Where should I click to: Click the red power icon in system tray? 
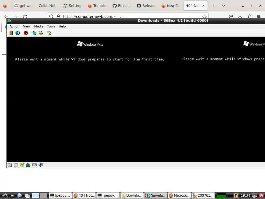pos(261,196)
